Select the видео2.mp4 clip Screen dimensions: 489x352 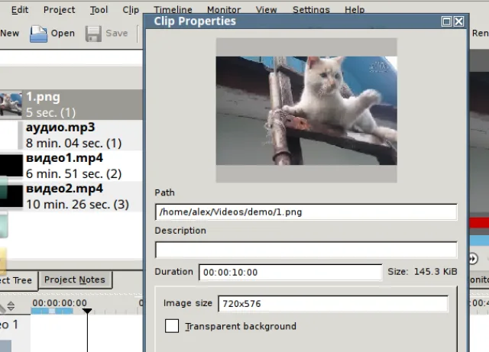click(71, 196)
